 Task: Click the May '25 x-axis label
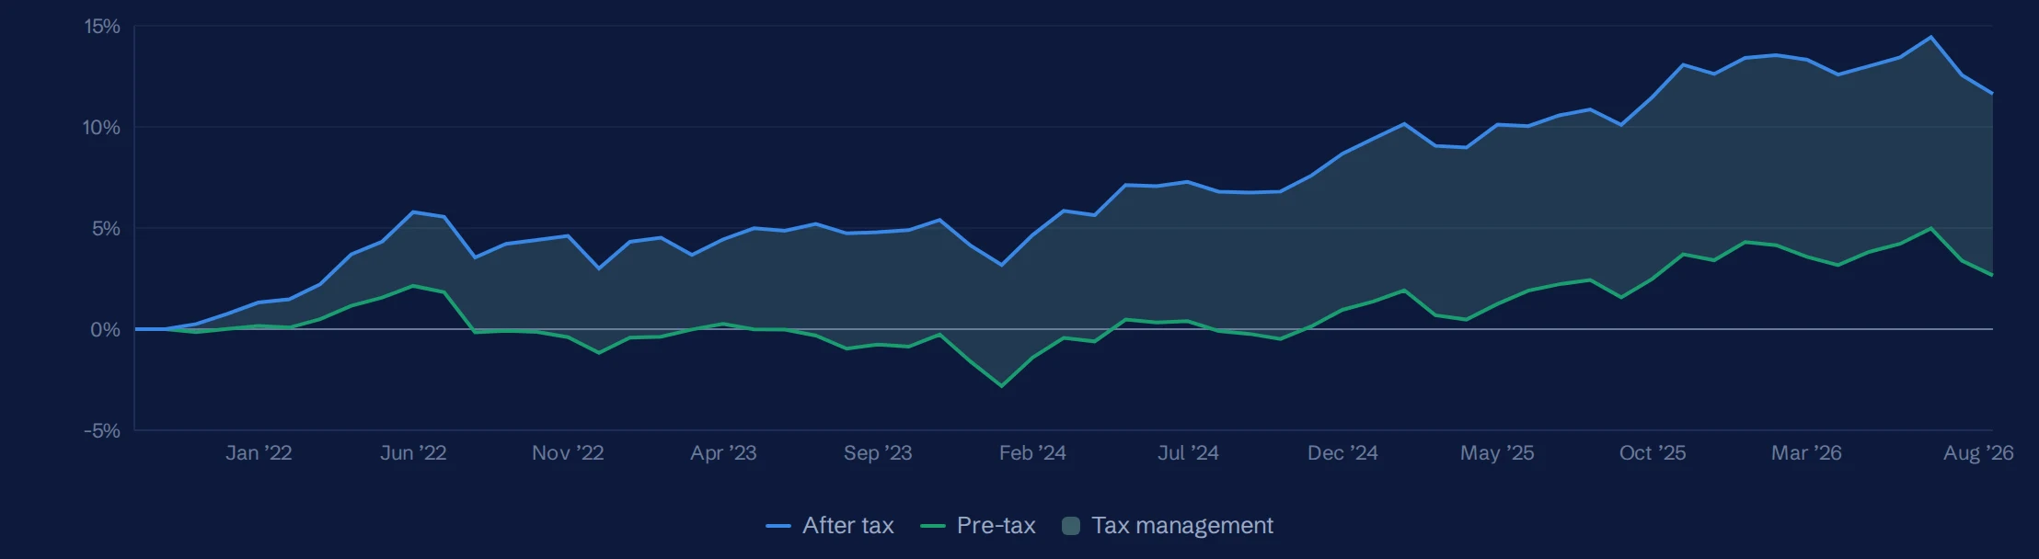tap(1497, 453)
